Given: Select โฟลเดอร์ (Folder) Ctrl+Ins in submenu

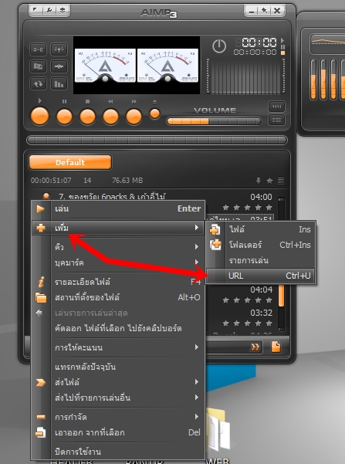Looking at the screenshot, I should (261, 245).
